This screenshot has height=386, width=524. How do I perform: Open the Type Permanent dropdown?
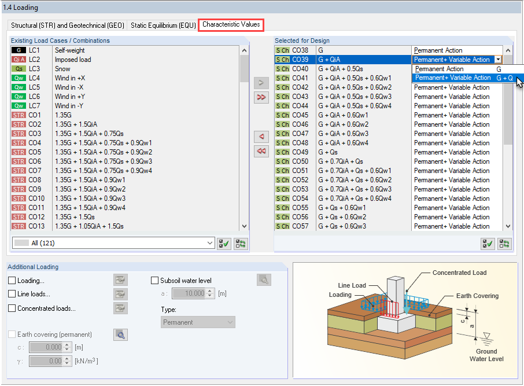click(x=198, y=322)
